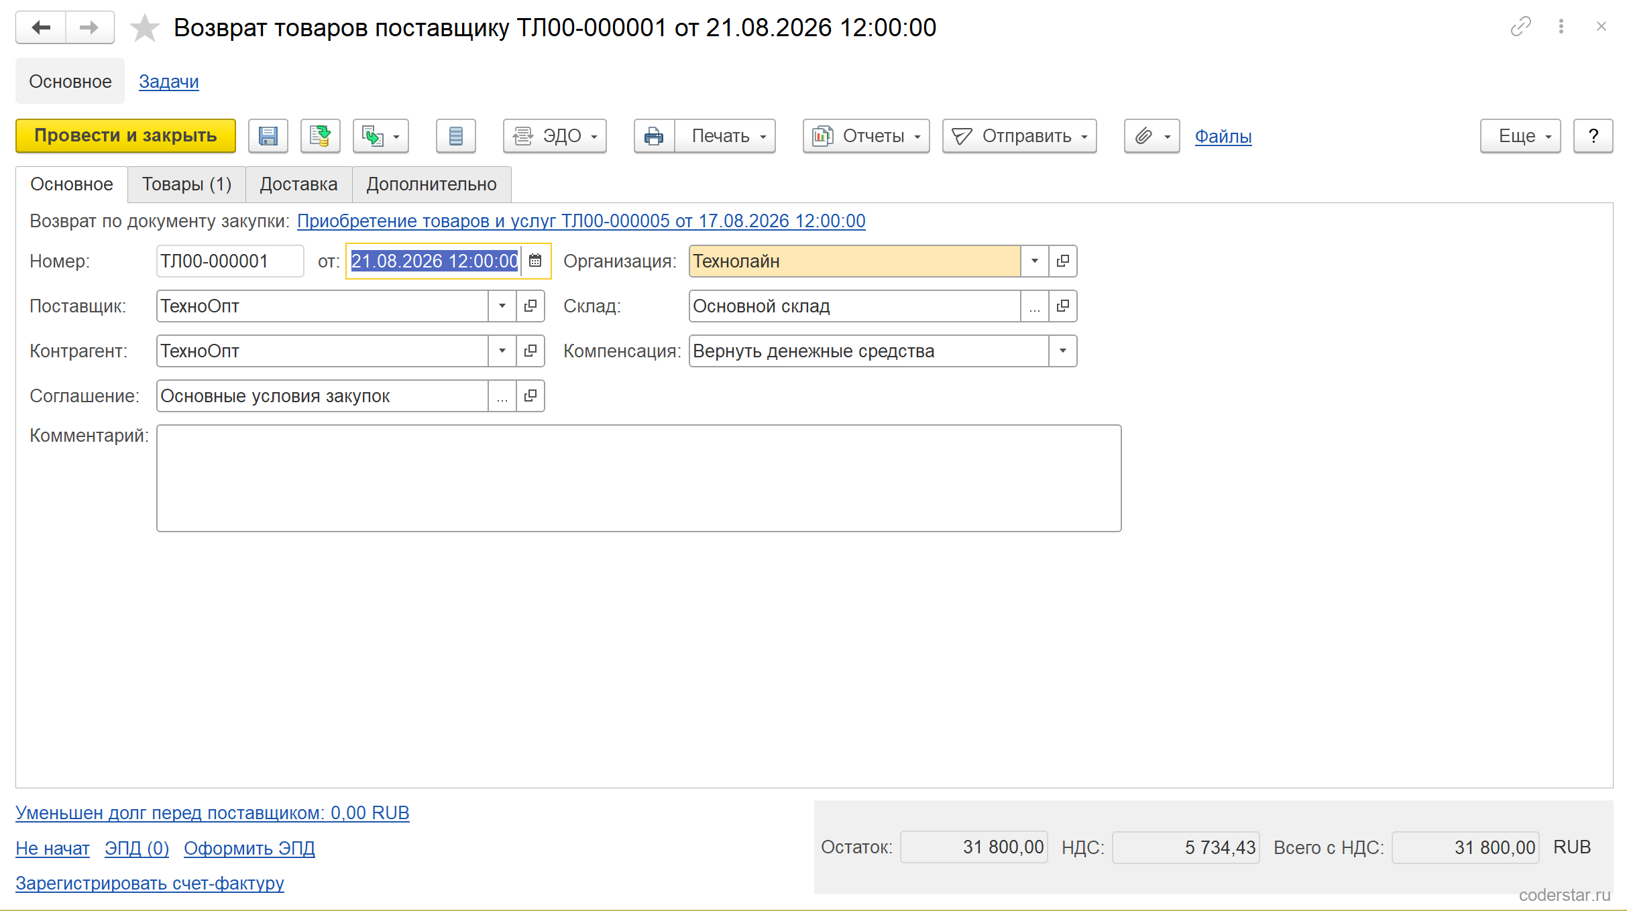Viewport: 1627px width, 911px height.
Task: Click the Соглашение field Основные условия закупок
Action: click(323, 396)
